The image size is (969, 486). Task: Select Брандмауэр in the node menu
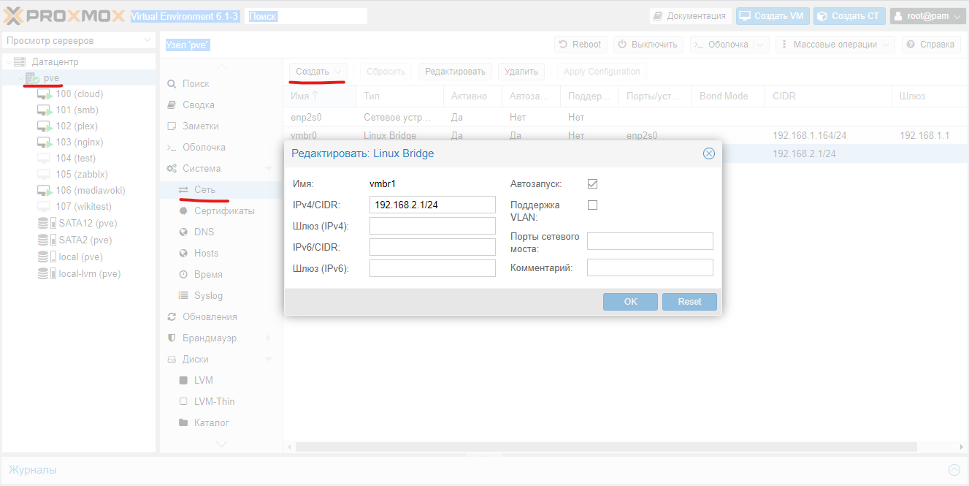coord(209,338)
